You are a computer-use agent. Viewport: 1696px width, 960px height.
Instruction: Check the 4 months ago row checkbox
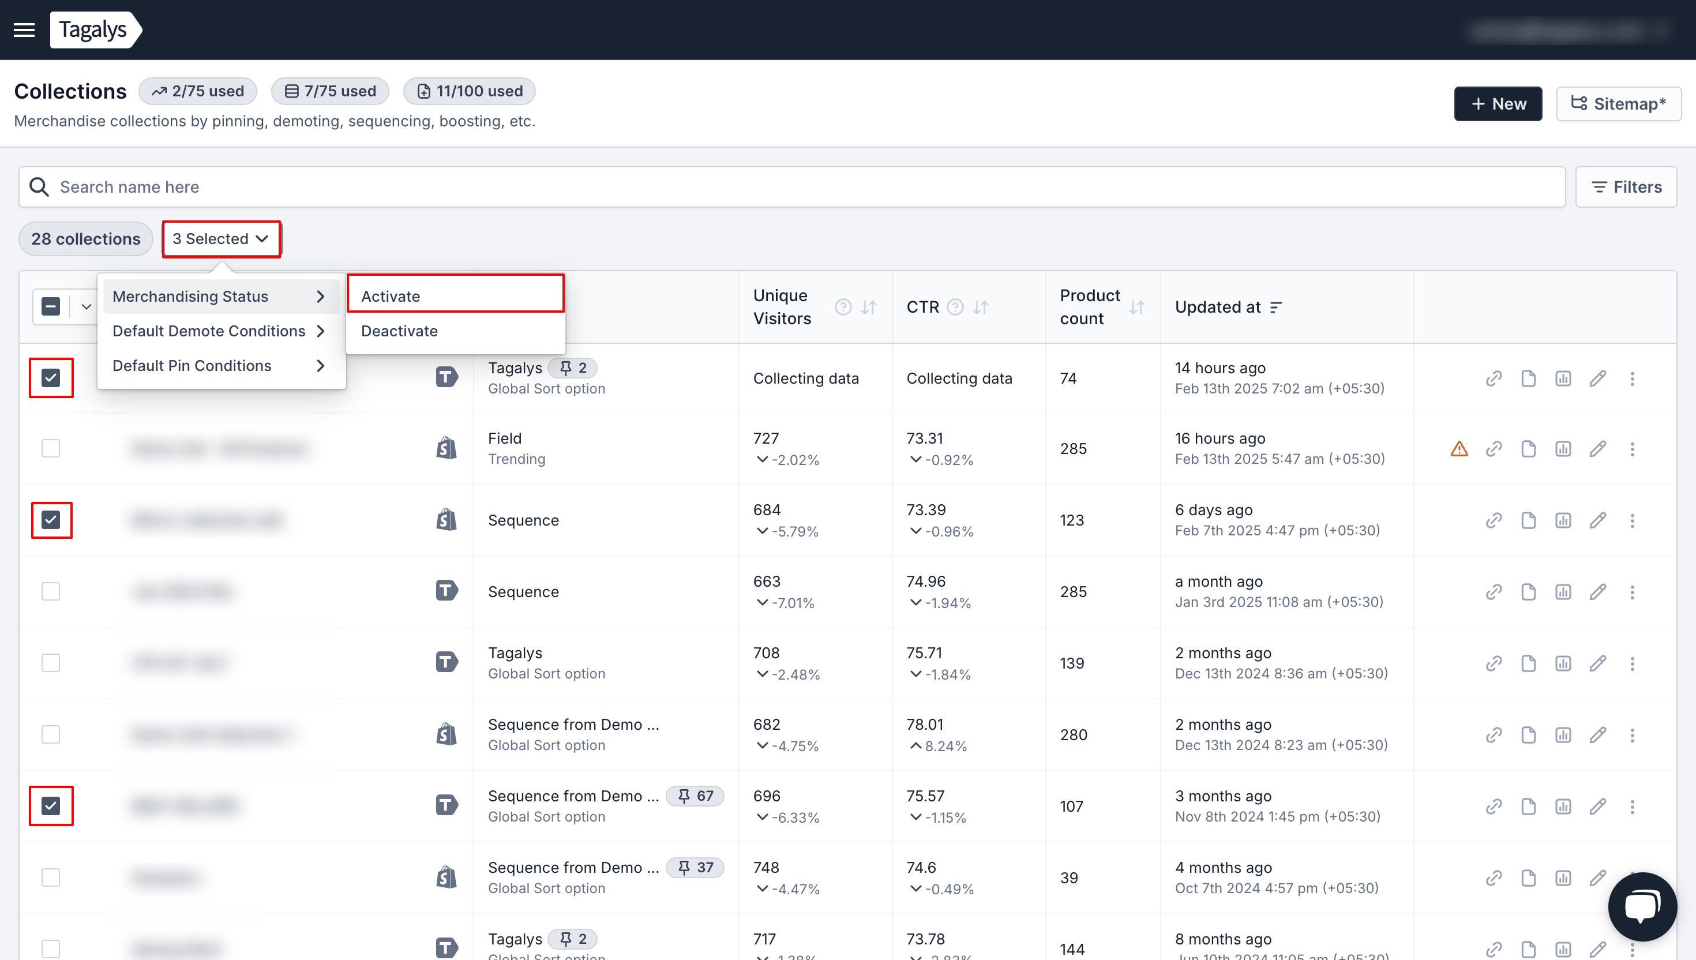[51, 877]
